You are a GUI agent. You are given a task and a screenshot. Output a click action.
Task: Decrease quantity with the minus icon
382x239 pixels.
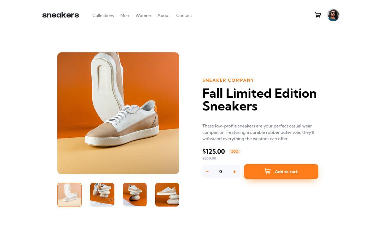[x=207, y=172]
